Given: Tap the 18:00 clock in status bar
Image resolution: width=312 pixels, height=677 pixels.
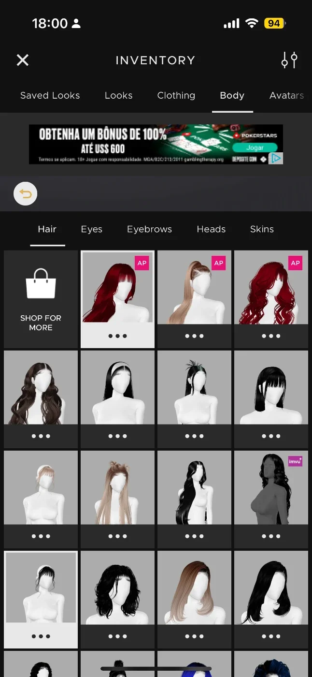Looking at the screenshot, I should coord(50,23).
